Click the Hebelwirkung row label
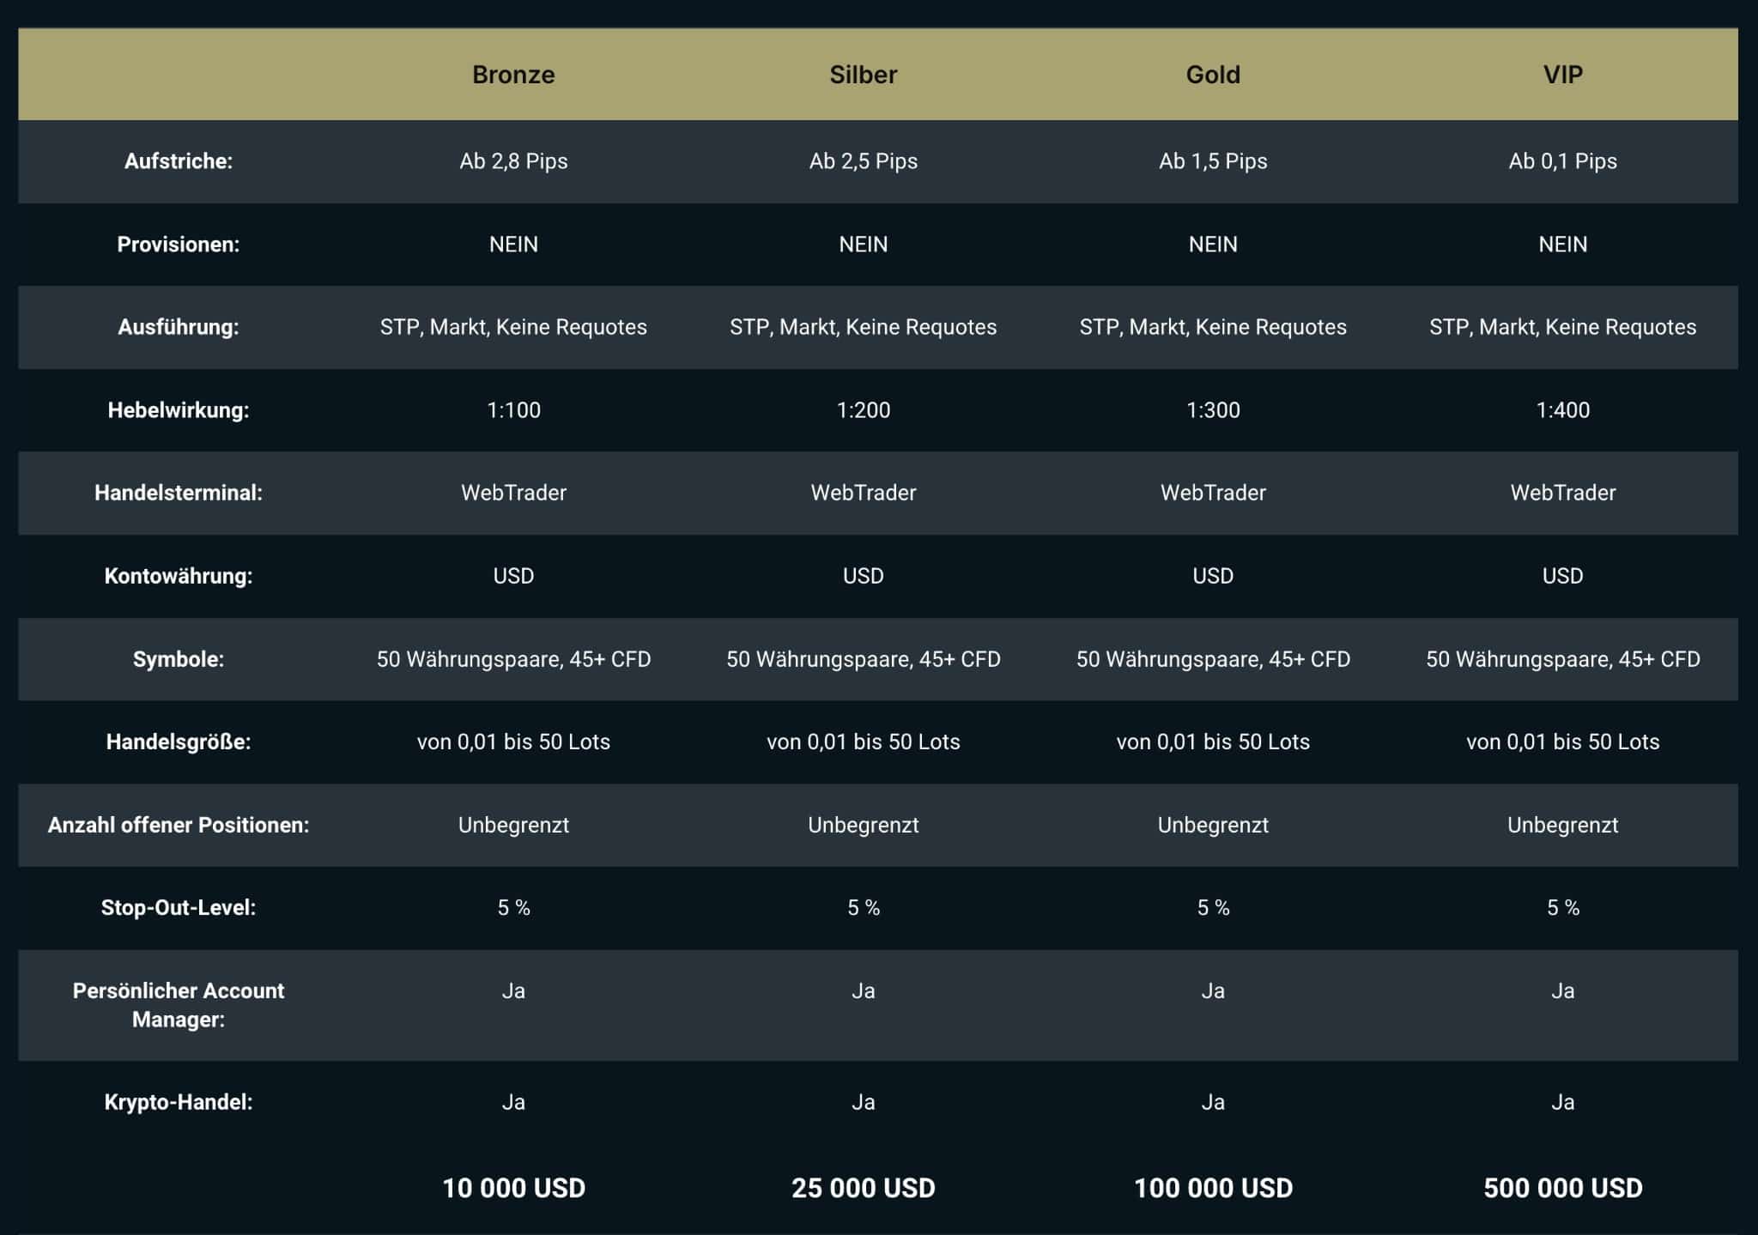Viewport: 1758px width, 1235px height. pos(179,410)
